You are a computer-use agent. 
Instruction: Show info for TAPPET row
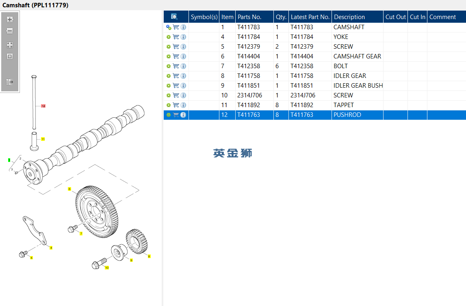coord(183,105)
